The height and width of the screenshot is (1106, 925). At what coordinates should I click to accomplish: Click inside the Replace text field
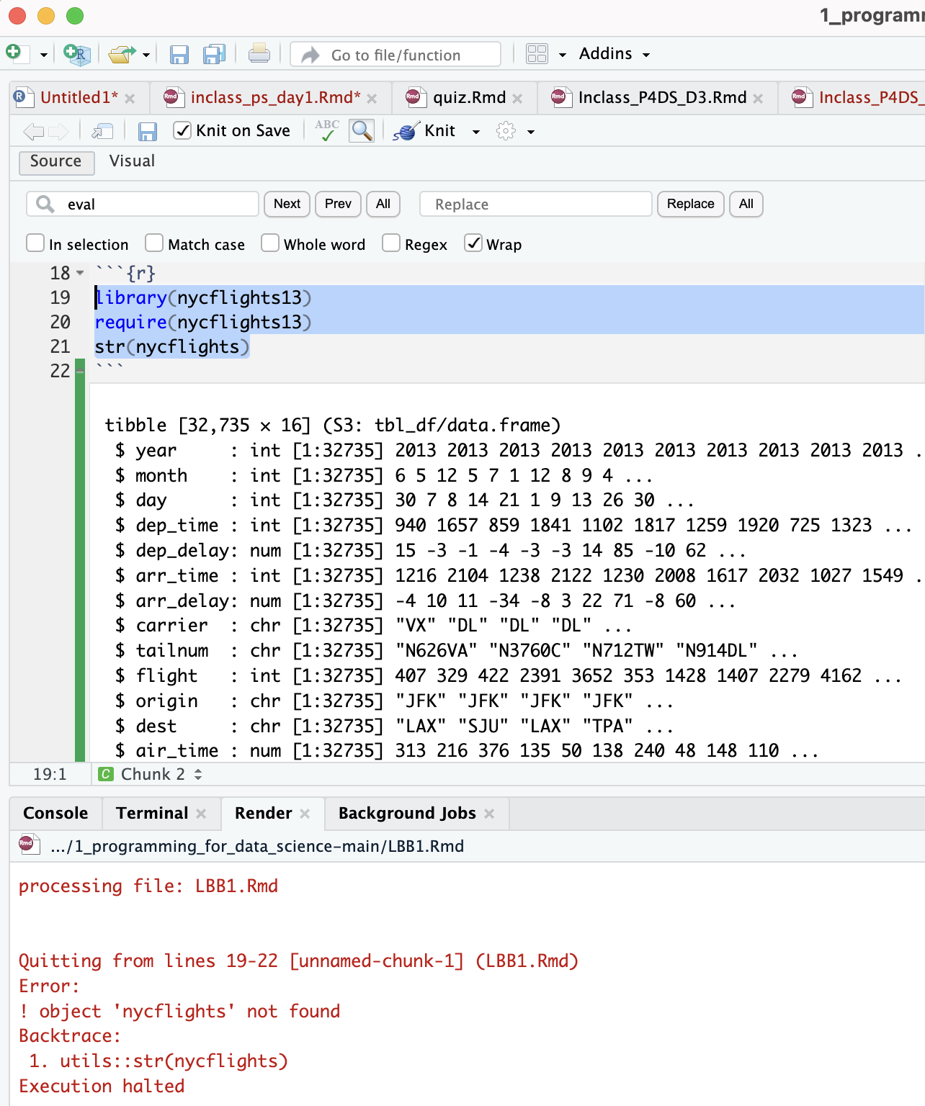(x=535, y=204)
